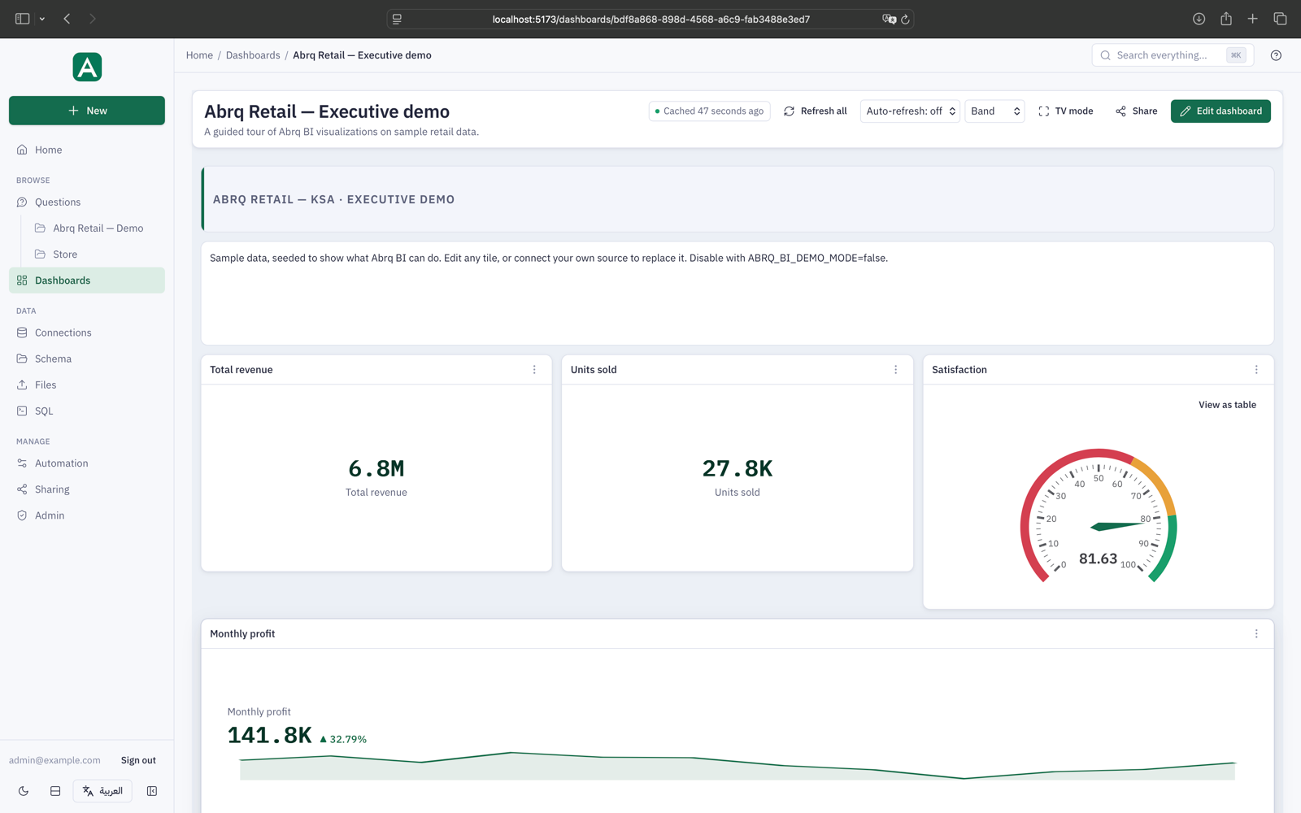Click the density layout icon next to the moon
The width and height of the screenshot is (1301, 813).
point(55,791)
